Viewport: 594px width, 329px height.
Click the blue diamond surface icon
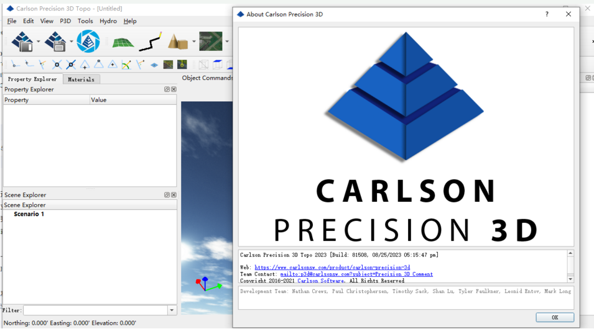(154, 65)
